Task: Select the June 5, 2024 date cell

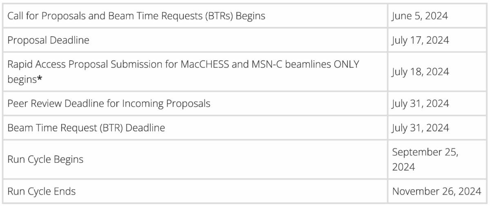Action: 419,16
